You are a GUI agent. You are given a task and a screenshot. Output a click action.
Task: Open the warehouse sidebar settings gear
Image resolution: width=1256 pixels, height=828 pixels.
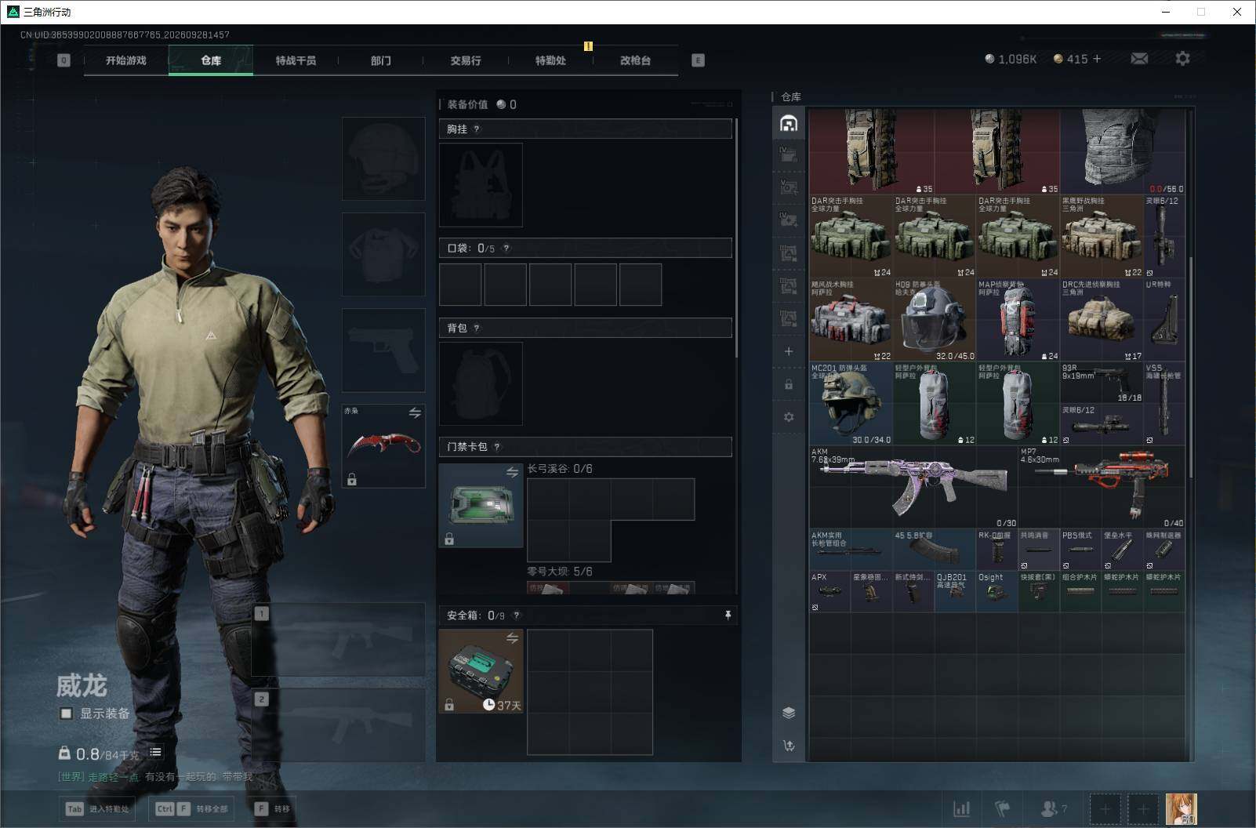[789, 417]
